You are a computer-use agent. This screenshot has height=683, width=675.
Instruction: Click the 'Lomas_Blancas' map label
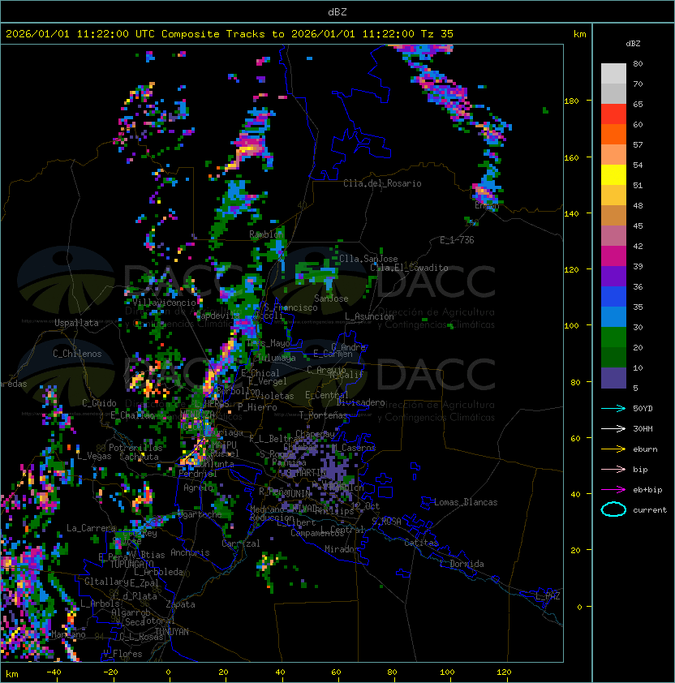pos(466,502)
